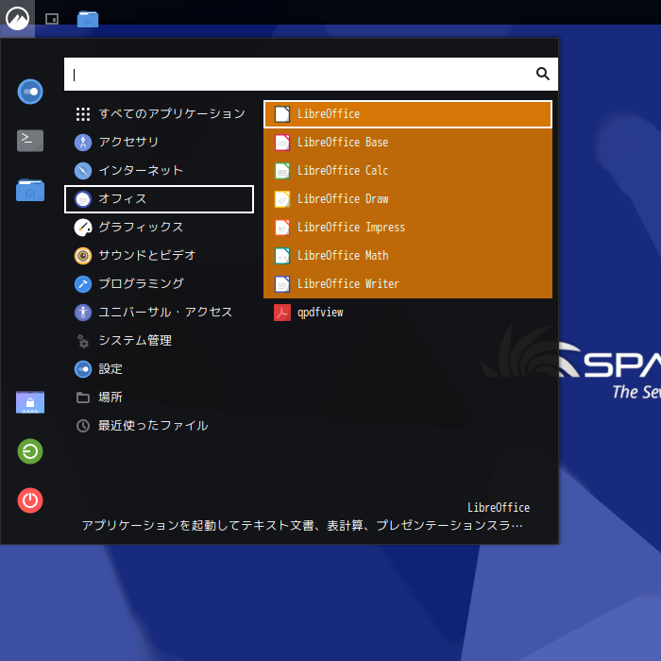Screen dimensions: 661x661
Task: Launch LibreOffice Base
Action: [408, 142]
